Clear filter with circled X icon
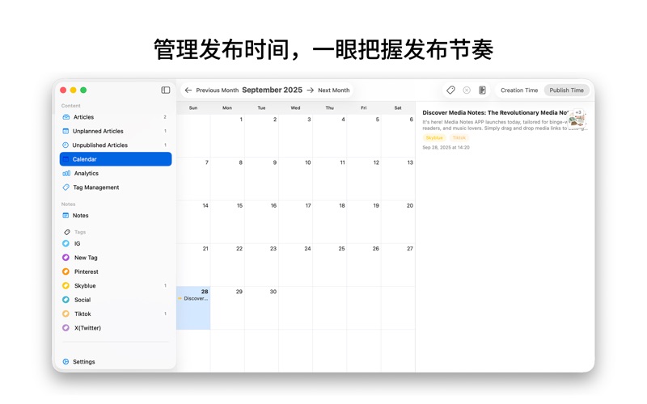647x404 pixels. coord(467,90)
